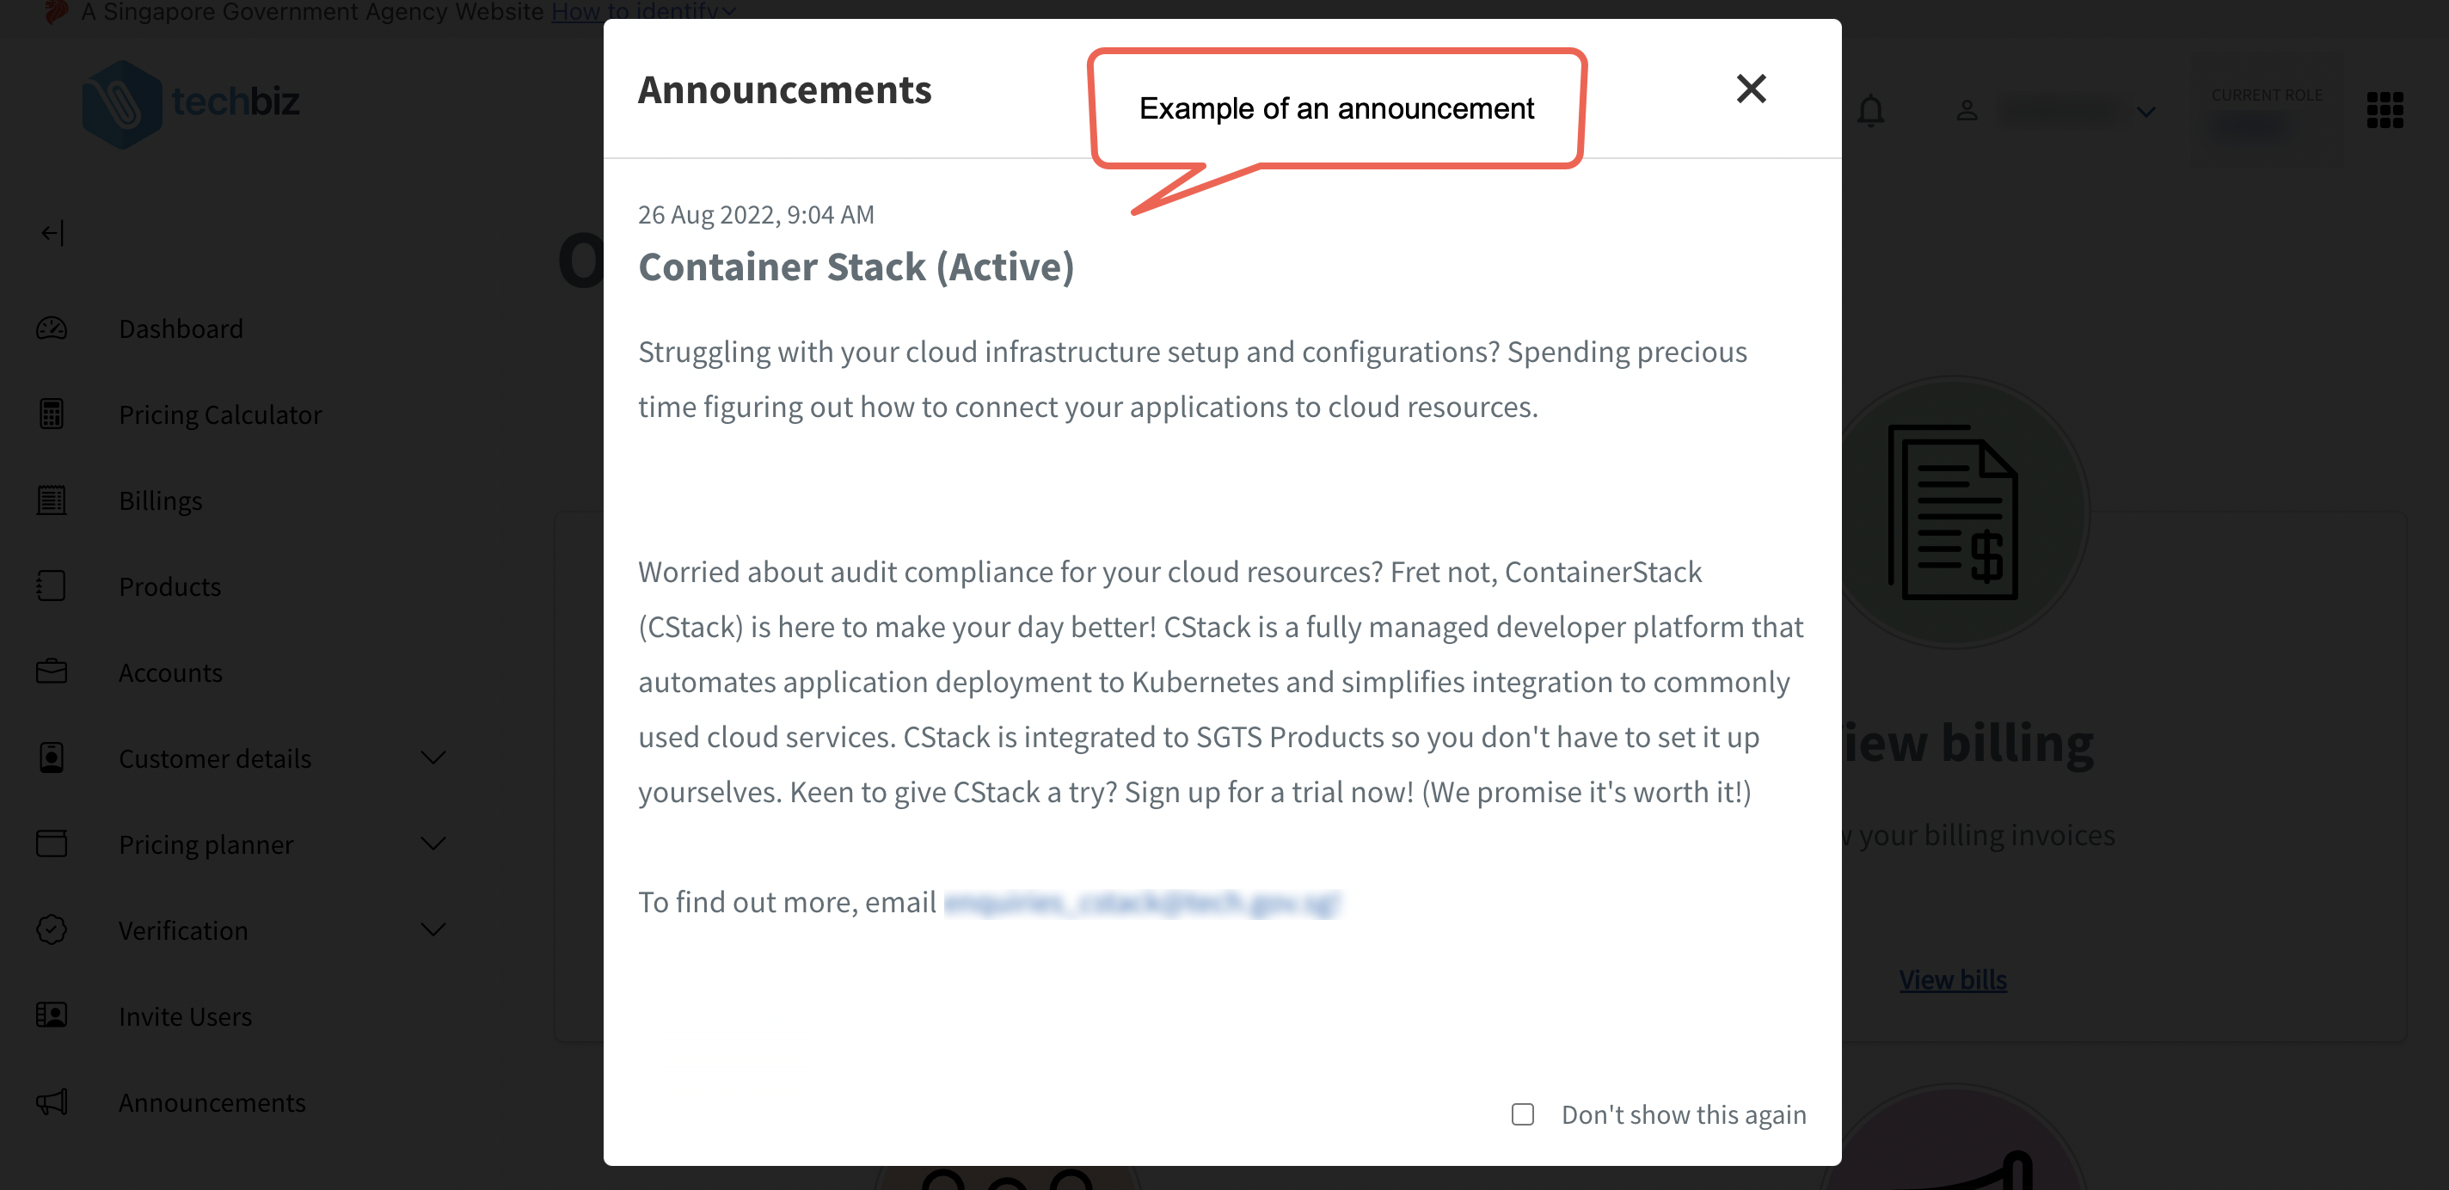Open Products via its sidebar icon
Screen dimensions: 2449x1190
coord(52,586)
